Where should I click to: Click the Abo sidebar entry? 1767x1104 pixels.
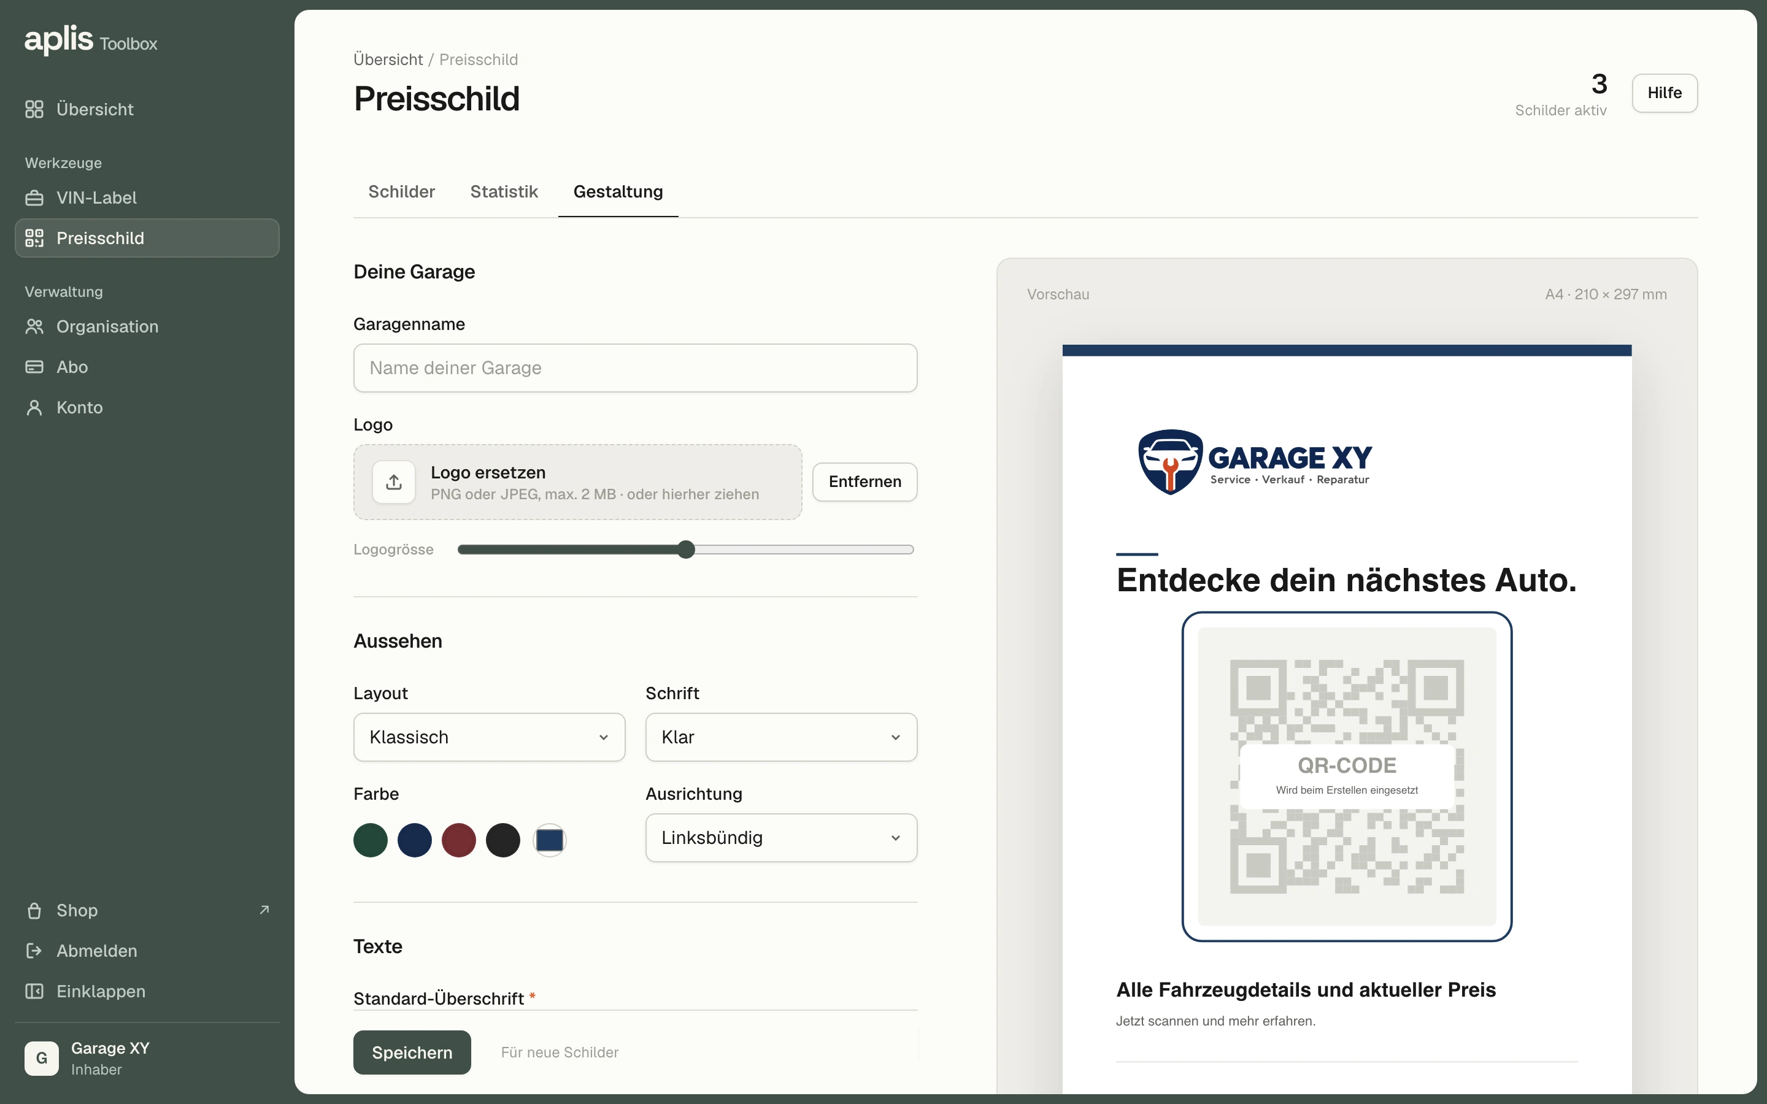pyautogui.click(x=147, y=367)
